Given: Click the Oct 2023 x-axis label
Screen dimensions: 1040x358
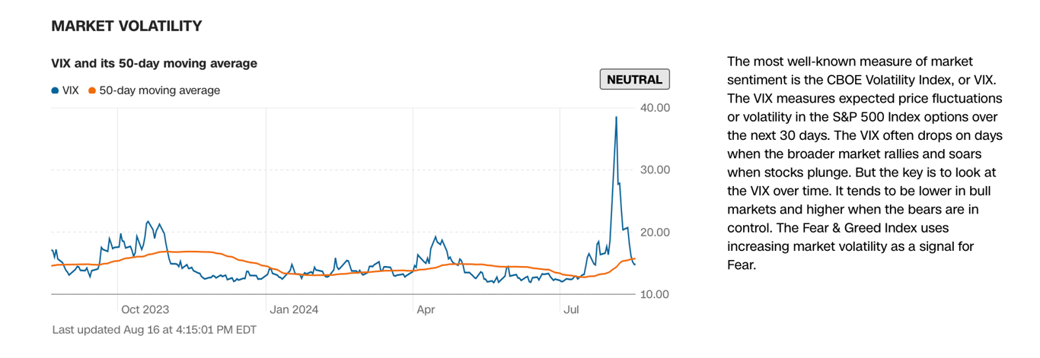Looking at the screenshot, I should coord(145,309).
